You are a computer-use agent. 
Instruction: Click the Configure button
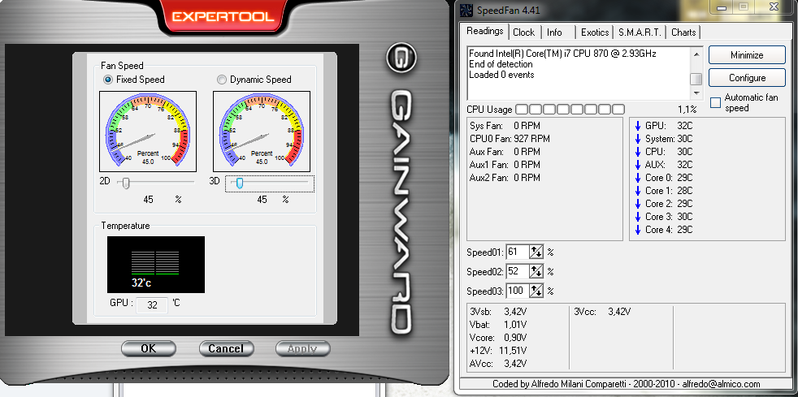[x=747, y=78]
